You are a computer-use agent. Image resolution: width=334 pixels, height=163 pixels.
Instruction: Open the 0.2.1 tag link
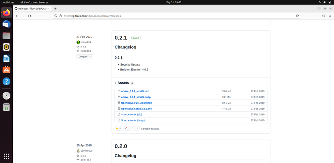coord(83,47)
